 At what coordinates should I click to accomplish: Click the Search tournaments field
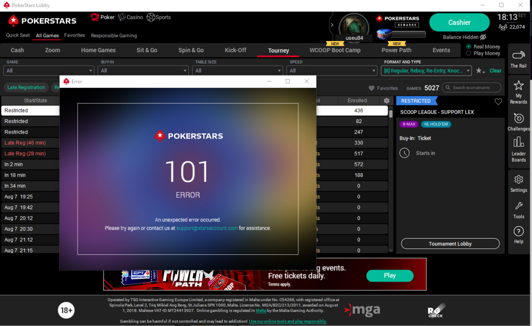pyautogui.click(x=471, y=87)
